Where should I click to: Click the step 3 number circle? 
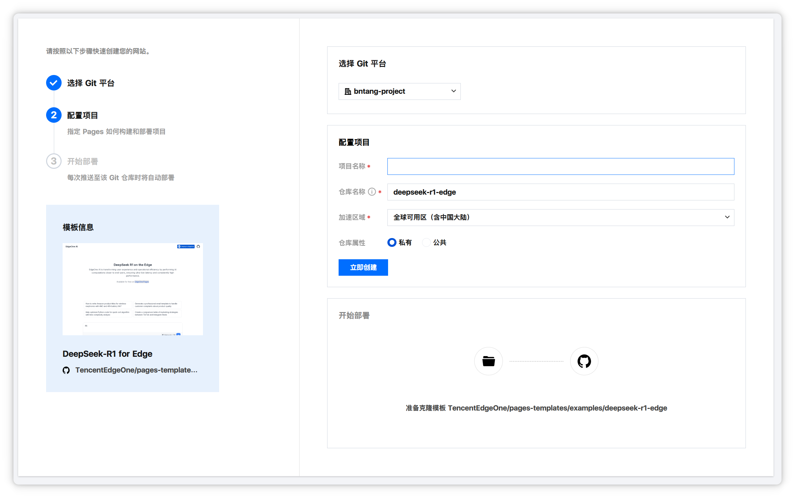click(x=54, y=161)
